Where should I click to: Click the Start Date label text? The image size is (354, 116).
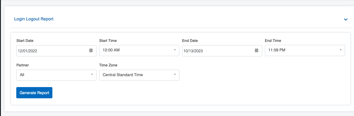[25, 40]
